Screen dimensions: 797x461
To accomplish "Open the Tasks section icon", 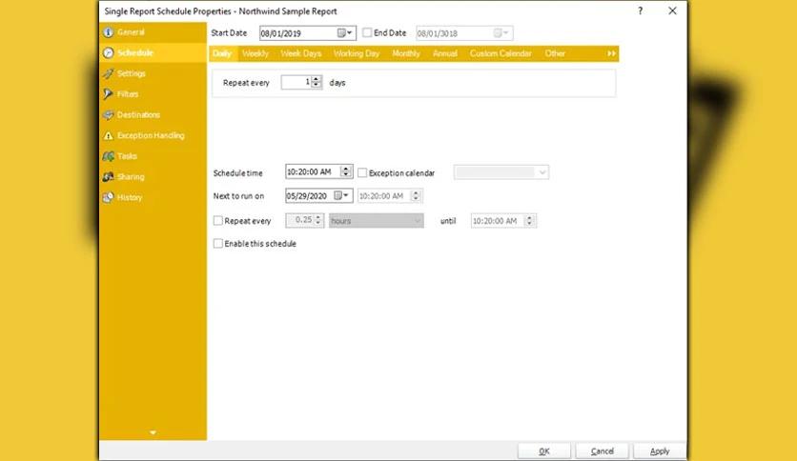I will (109, 156).
